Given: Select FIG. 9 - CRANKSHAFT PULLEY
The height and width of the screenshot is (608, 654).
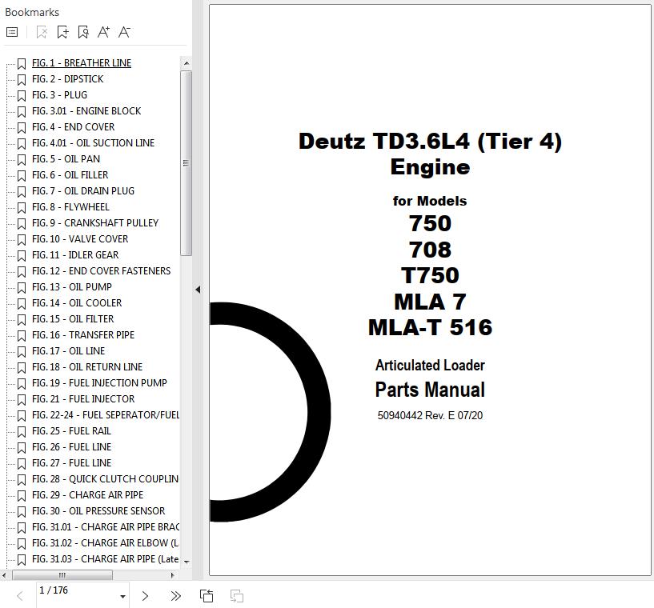Looking at the screenshot, I should click(95, 223).
